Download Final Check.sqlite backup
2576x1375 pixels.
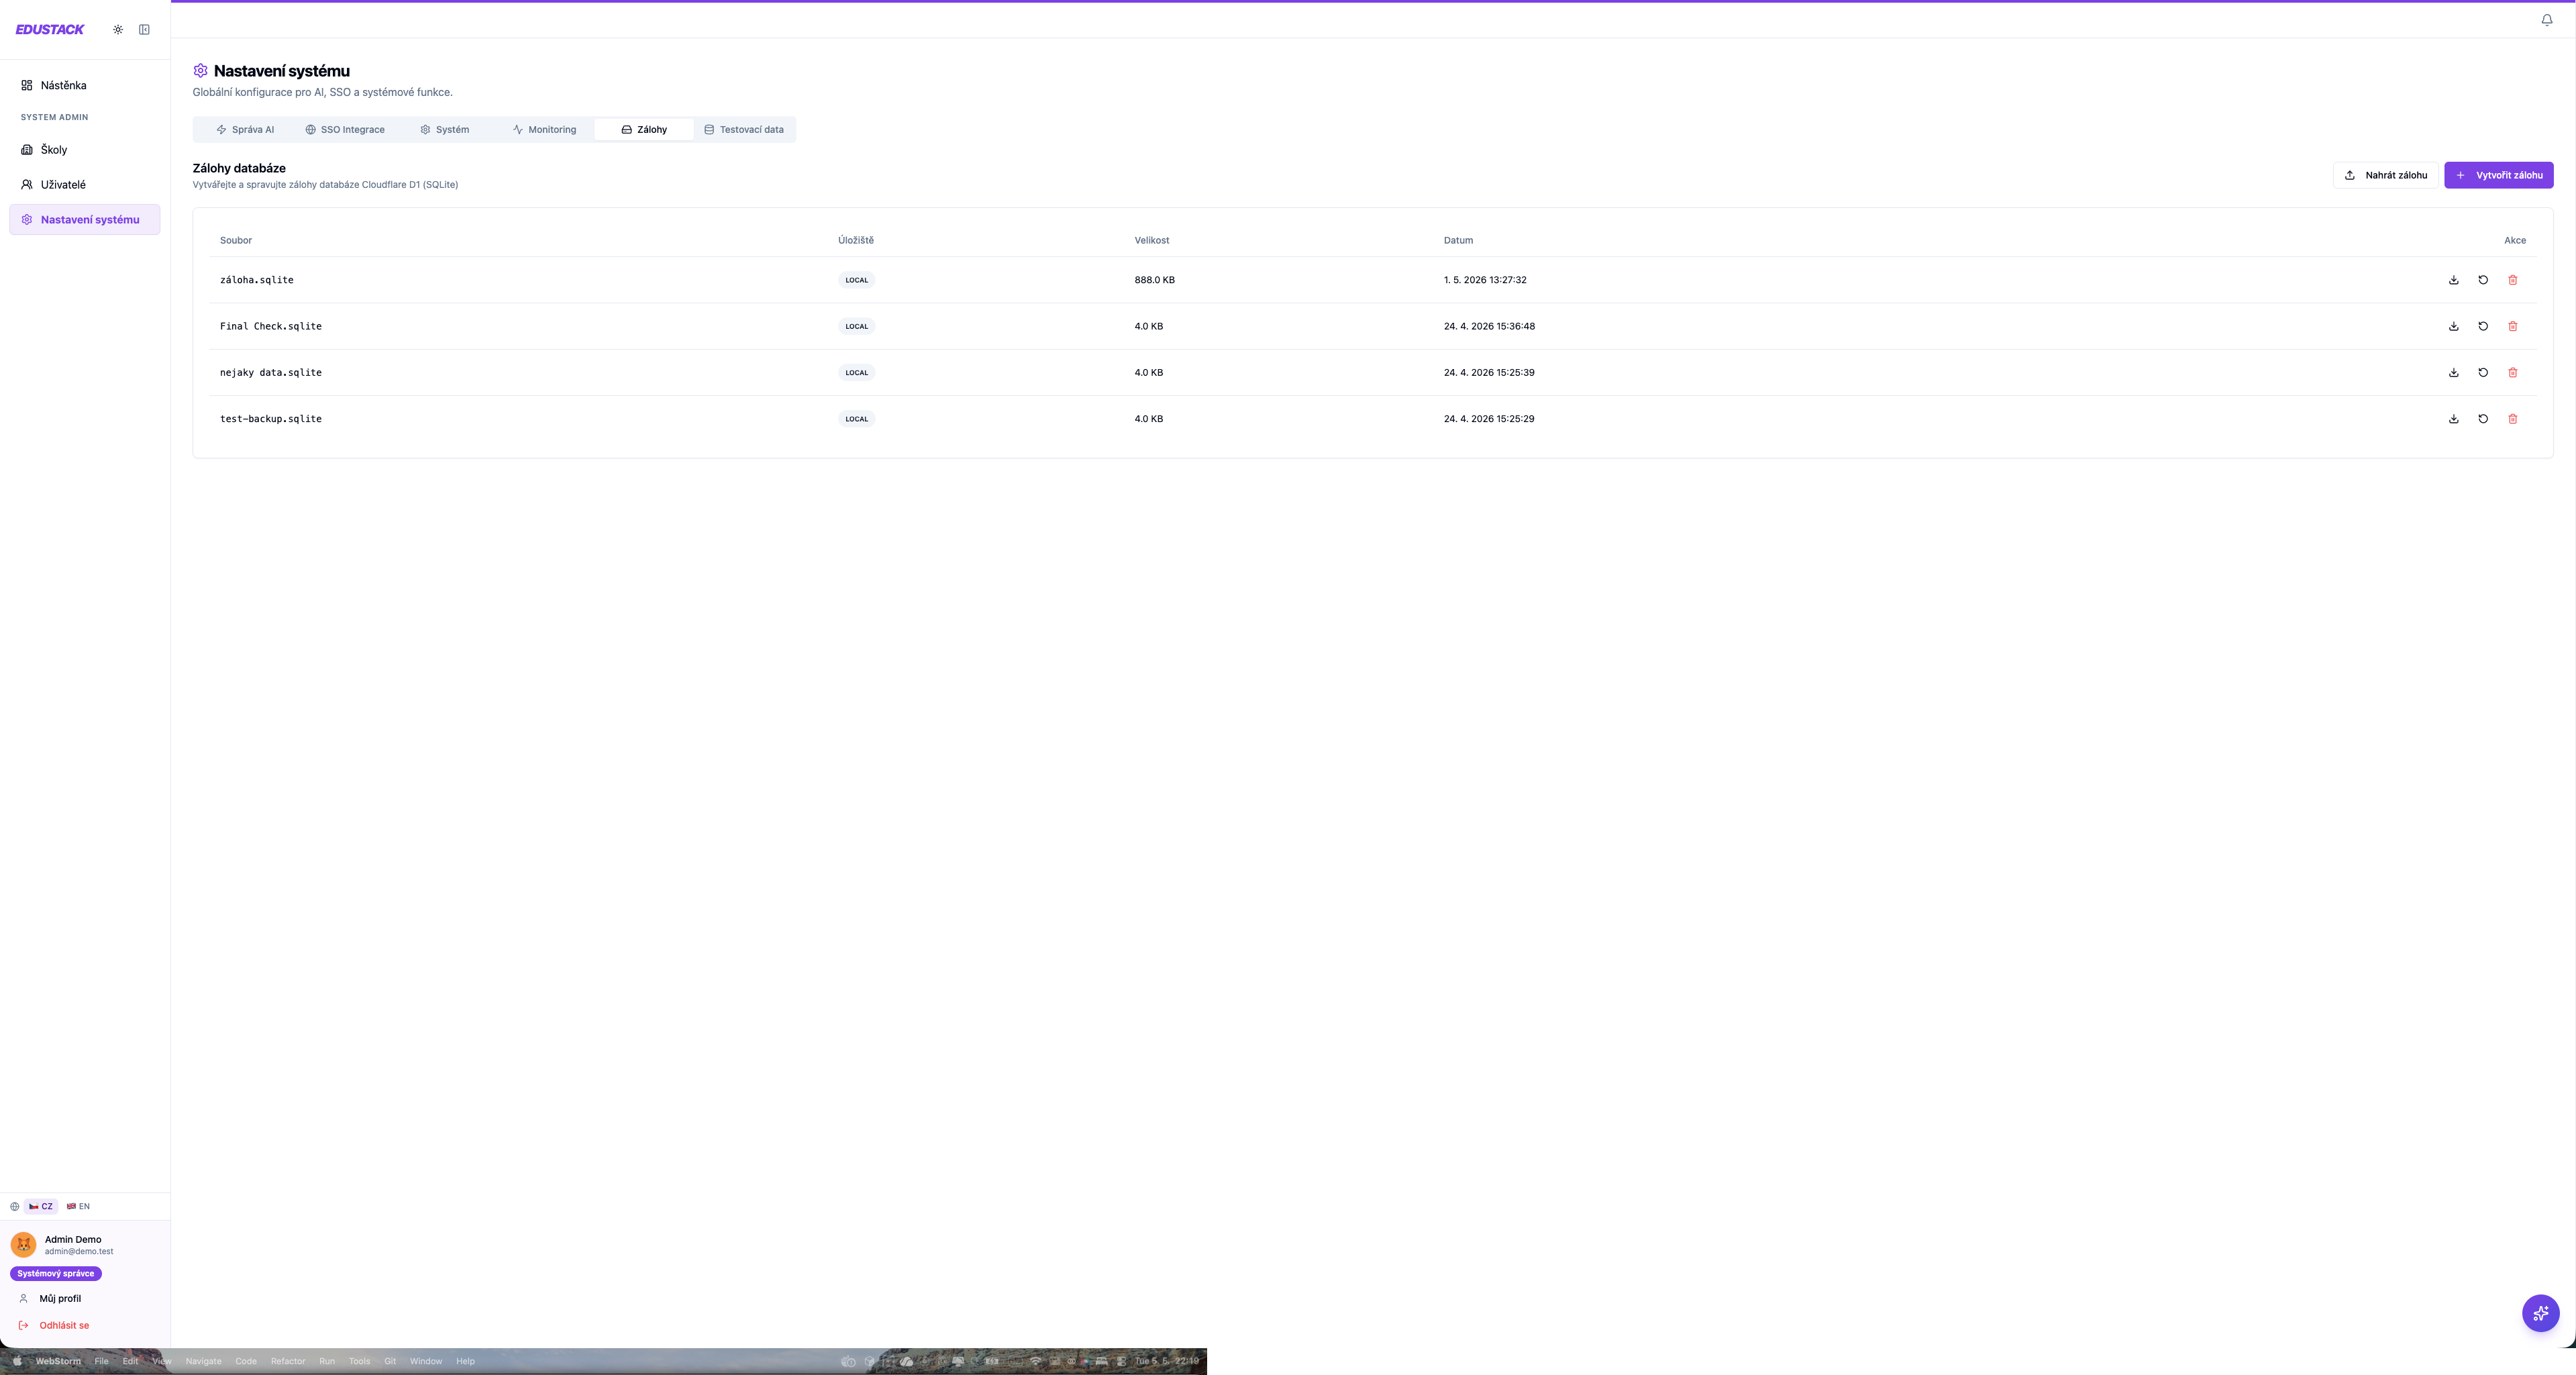[2453, 326]
